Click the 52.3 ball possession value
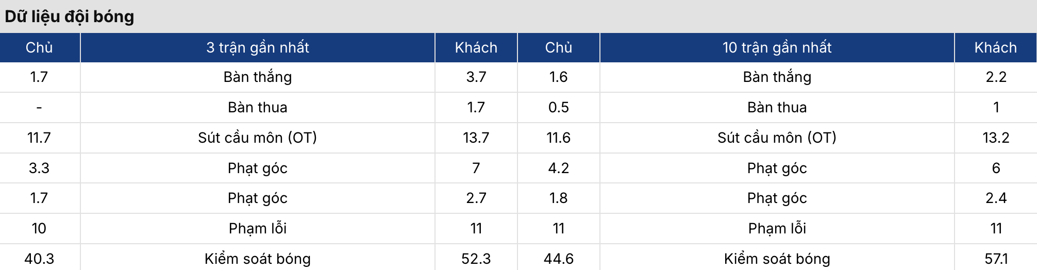This screenshot has width=1037, height=270. [476, 259]
